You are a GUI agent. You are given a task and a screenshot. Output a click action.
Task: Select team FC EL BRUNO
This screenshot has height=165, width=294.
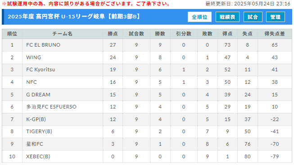tap(43, 45)
